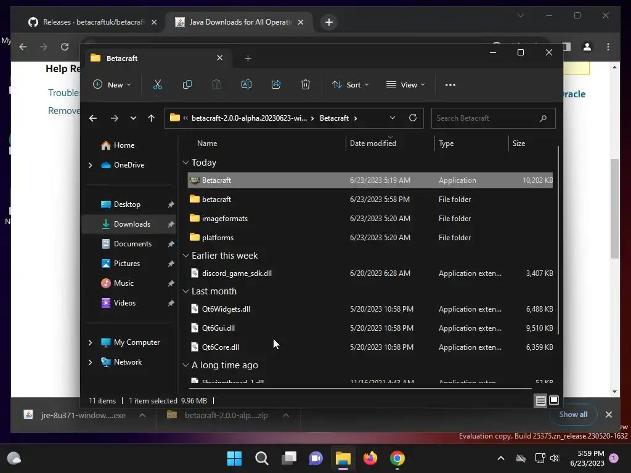Open the View dropdown
Image resolution: width=631 pixels, height=473 pixels.
coord(405,85)
